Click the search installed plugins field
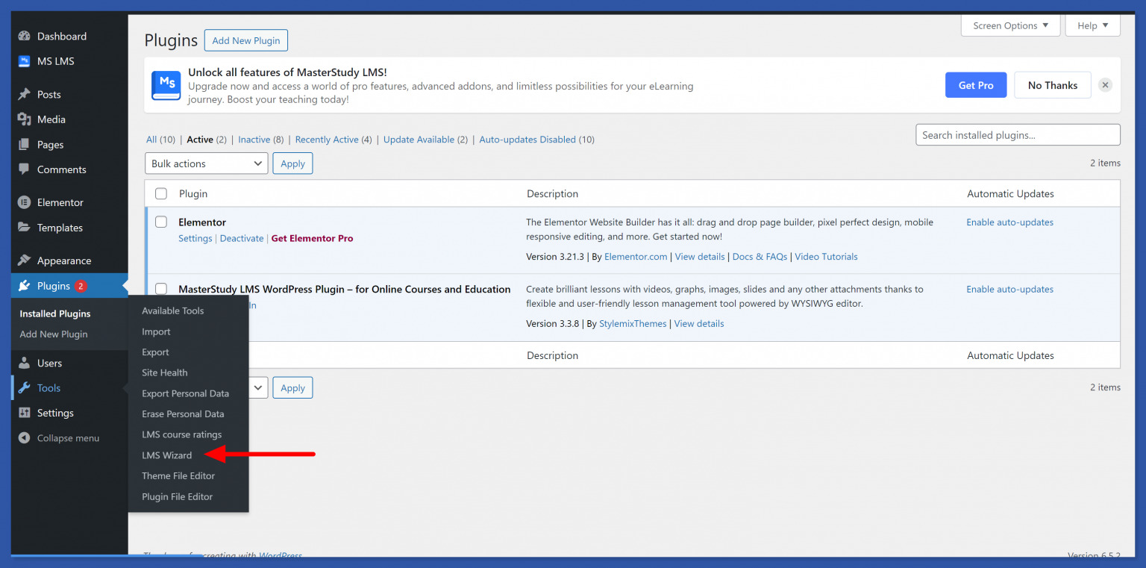The image size is (1146, 568). click(x=1017, y=134)
